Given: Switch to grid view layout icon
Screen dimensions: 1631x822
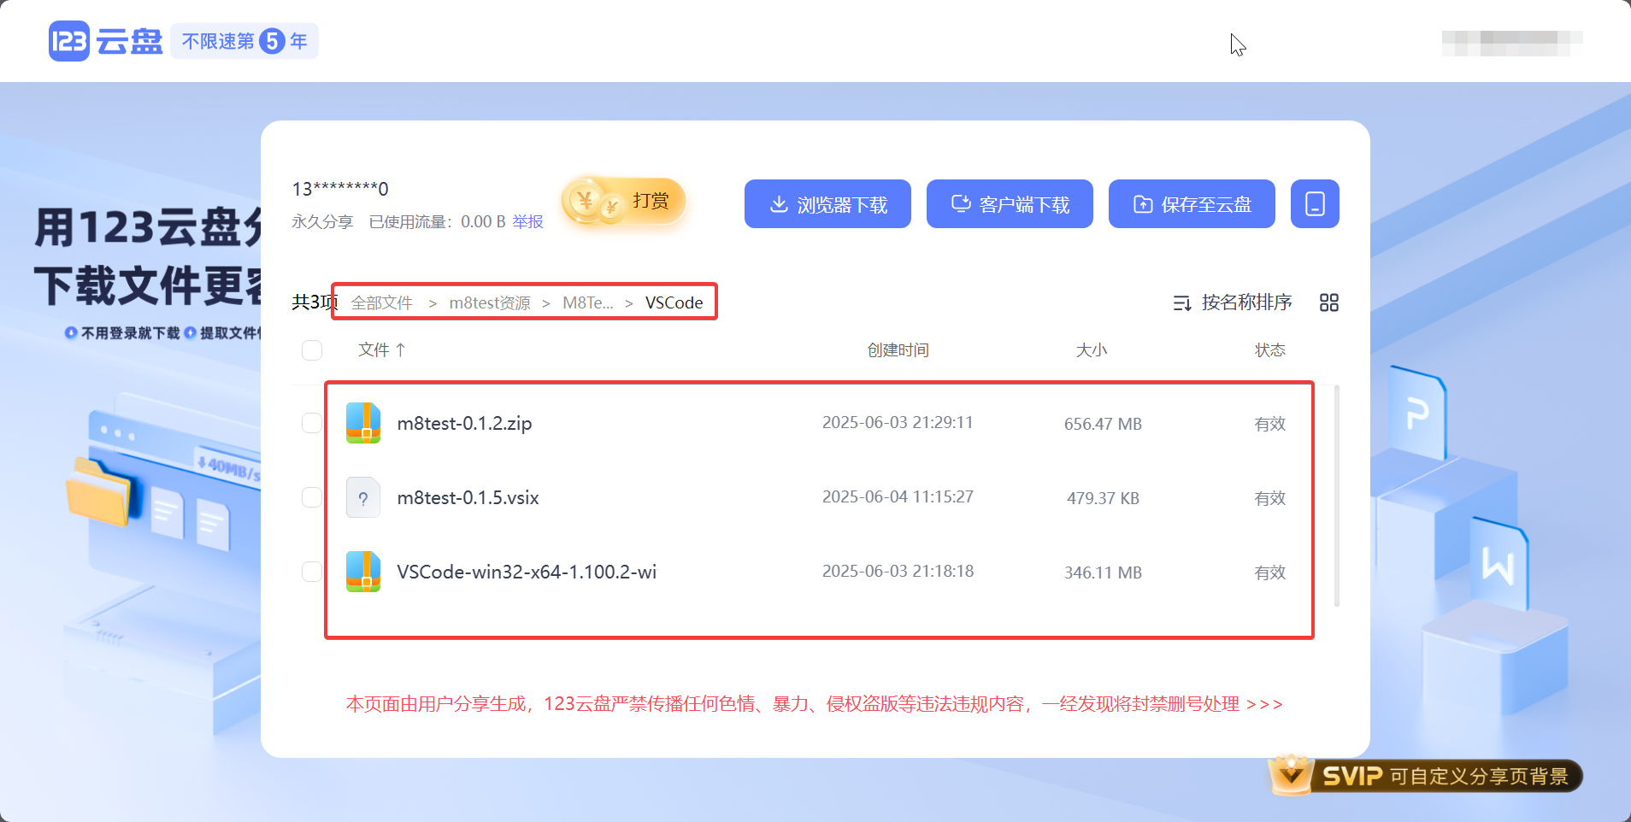Looking at the screenshot, I should [x=1328, y=302].
